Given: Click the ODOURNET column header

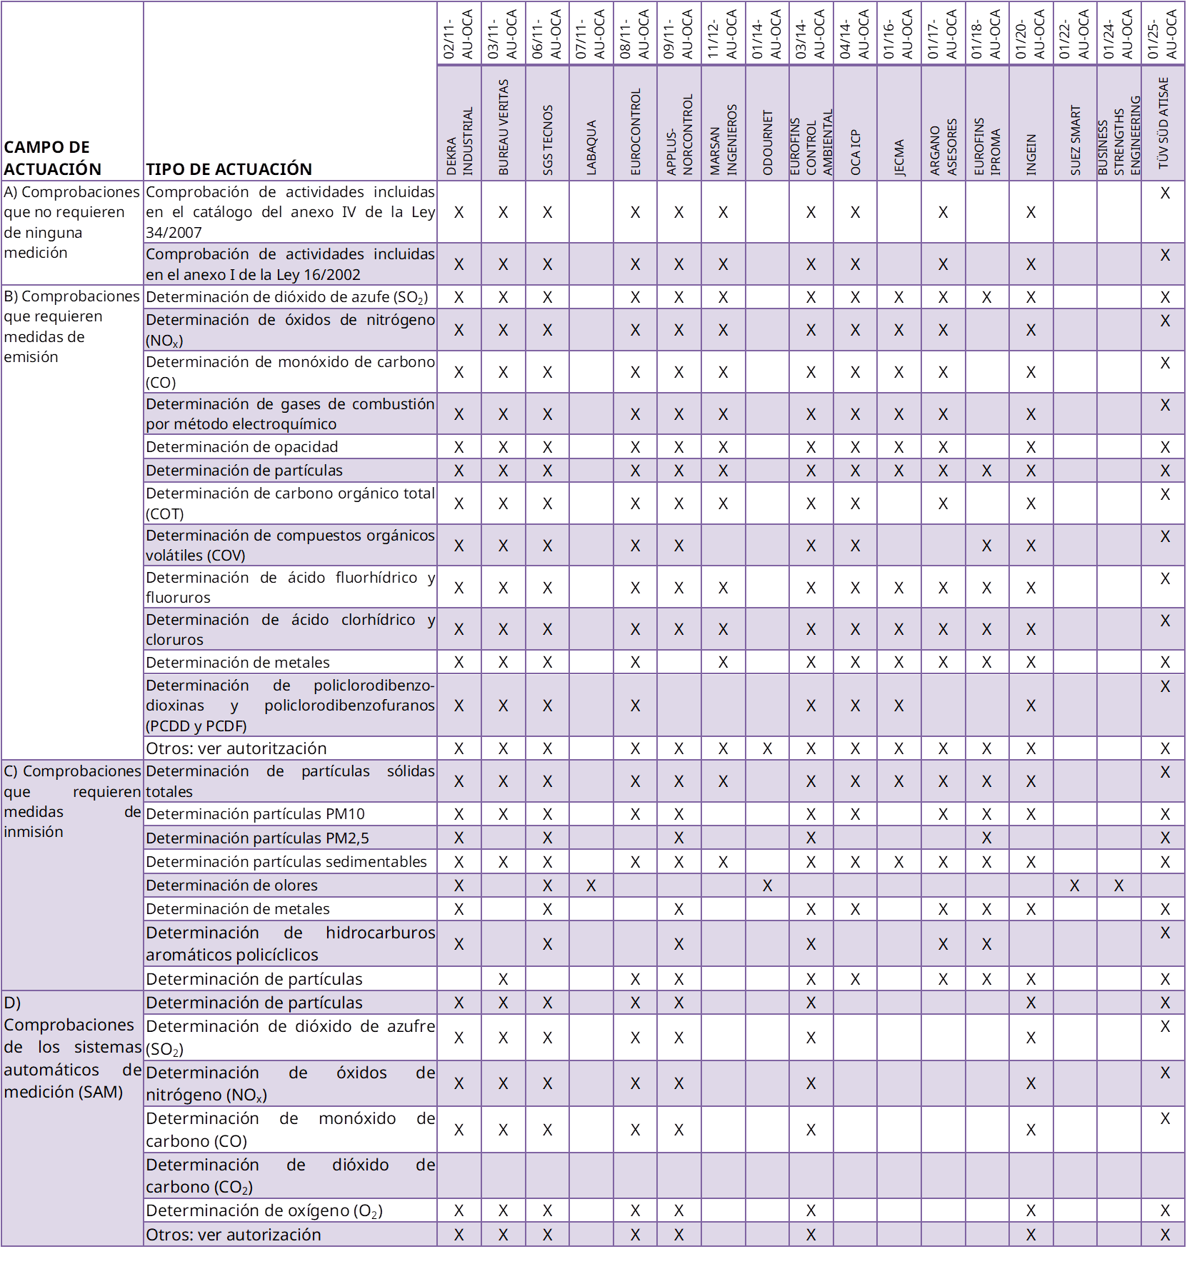Looking at the screenshot, I should pos(768,123).
